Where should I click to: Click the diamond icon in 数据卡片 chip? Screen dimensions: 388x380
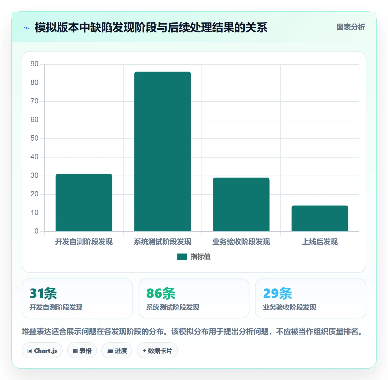coord(144,351)
